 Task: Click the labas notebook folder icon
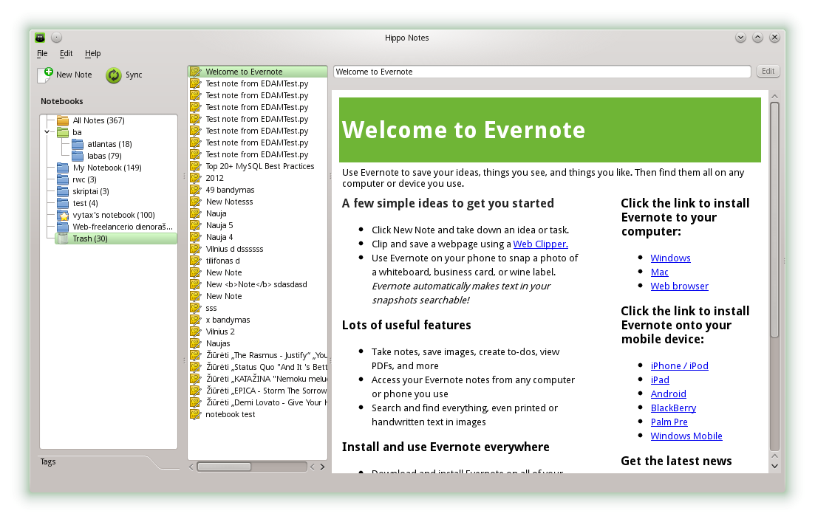78,156
